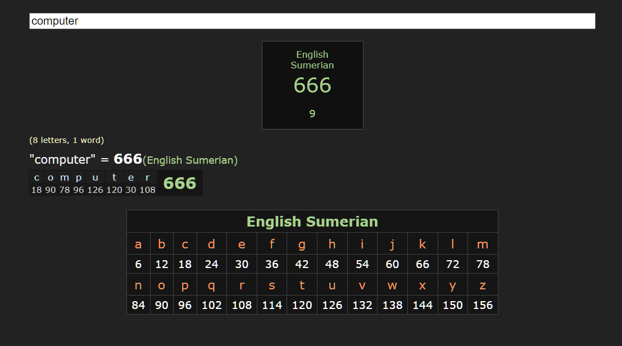Screen dimensions: 622x346
Task: Click value 132 in the cipher table
Action: click(x=362, y=305)
